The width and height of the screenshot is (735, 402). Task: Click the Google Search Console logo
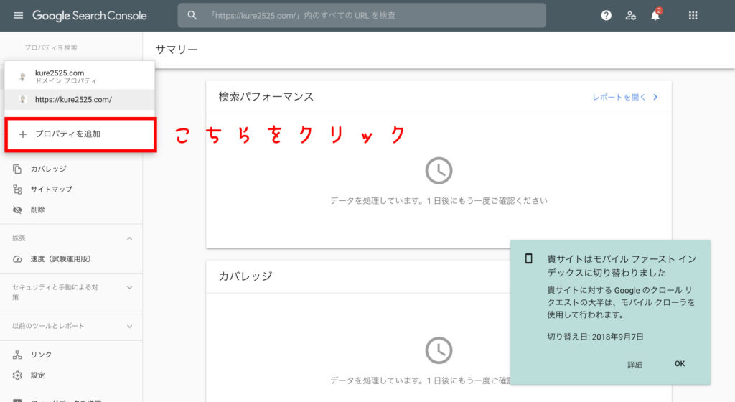coord(89,16)
